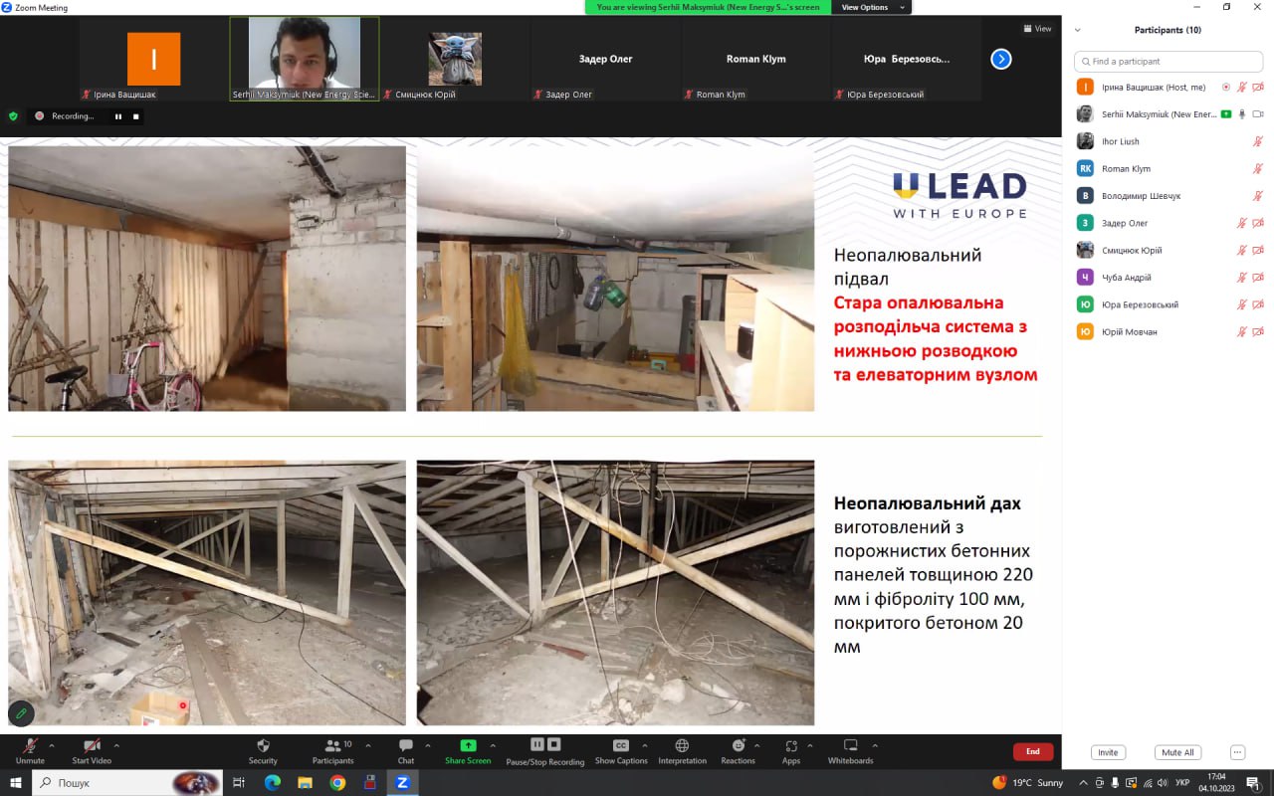1274x796 pixels.
Task: Start video with camera button
Action: click(92, 746)
